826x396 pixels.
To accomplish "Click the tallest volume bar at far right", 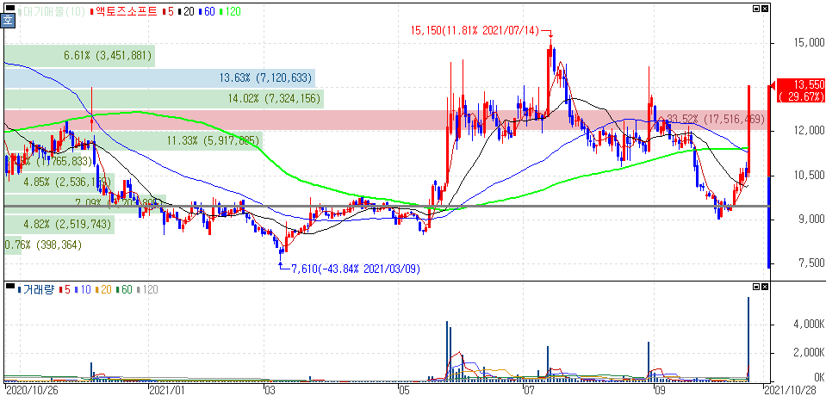I will pos(748,339).
